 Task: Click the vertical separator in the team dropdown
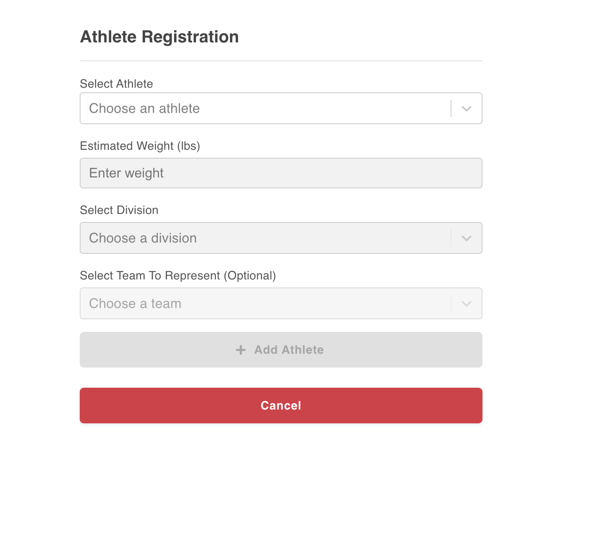coord(451,304)
